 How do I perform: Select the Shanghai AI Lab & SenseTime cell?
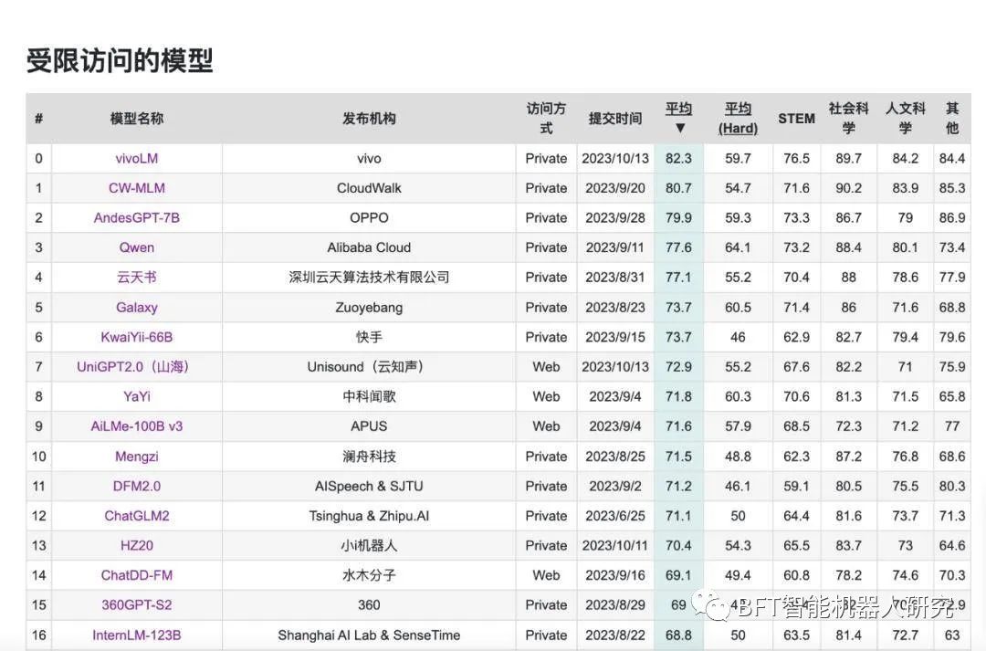tap(369, 635)
